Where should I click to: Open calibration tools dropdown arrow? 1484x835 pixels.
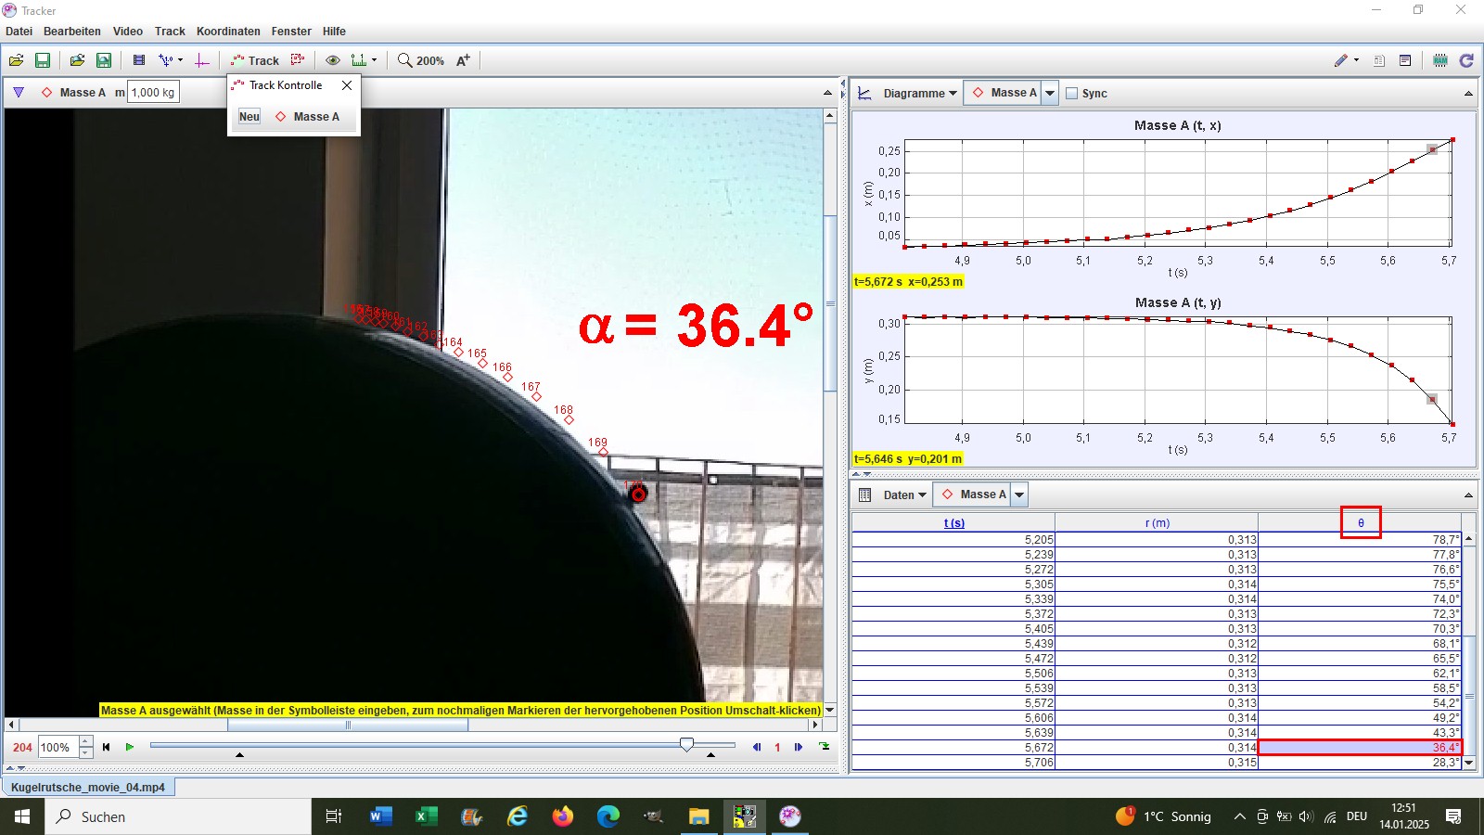(180, 60)
